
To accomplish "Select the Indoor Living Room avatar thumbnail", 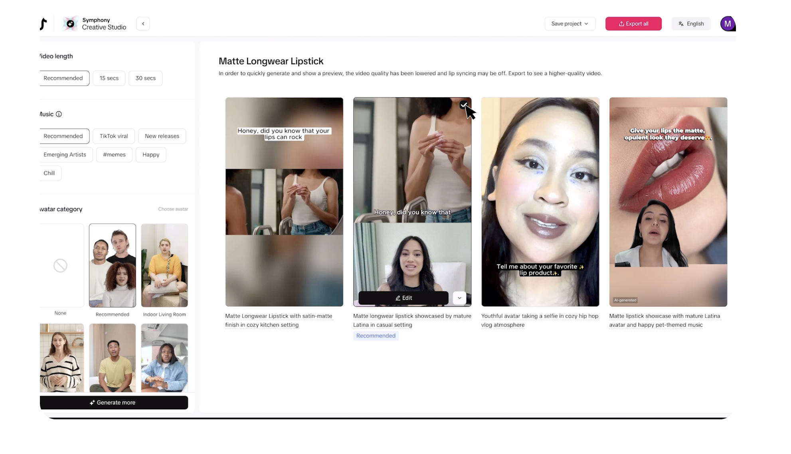I will (164, 266).
